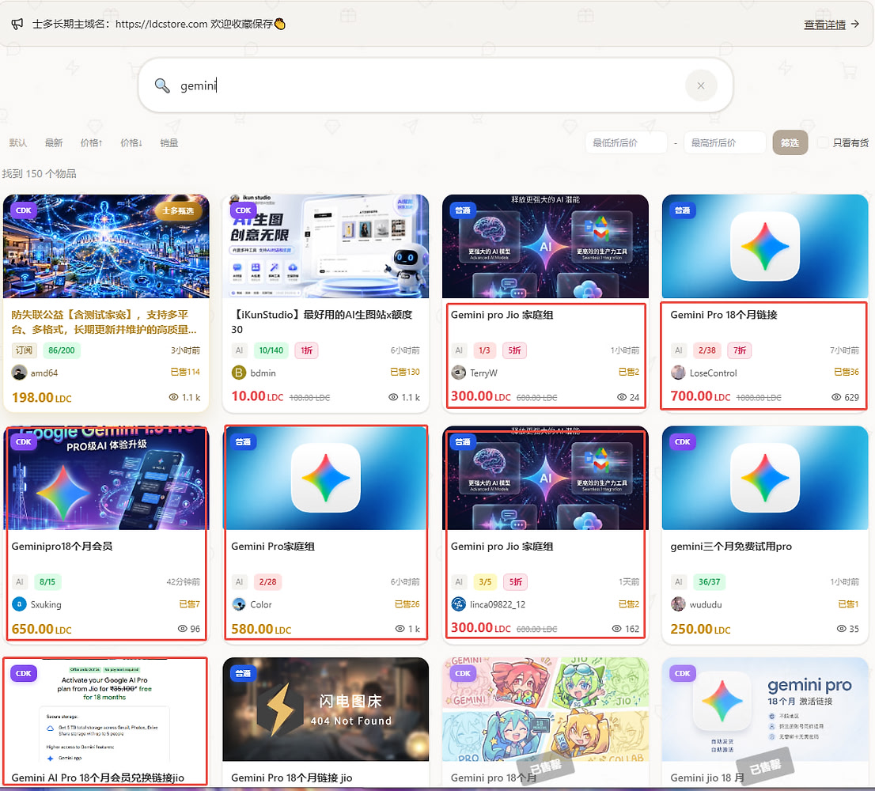Open the Gemini AI Pro 18个月会员兑换链接jio title
The width and height of the screenshot is (875, 791).
[97, 778]
